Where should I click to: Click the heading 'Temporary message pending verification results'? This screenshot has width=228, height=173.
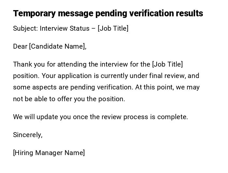click(108, 13)
